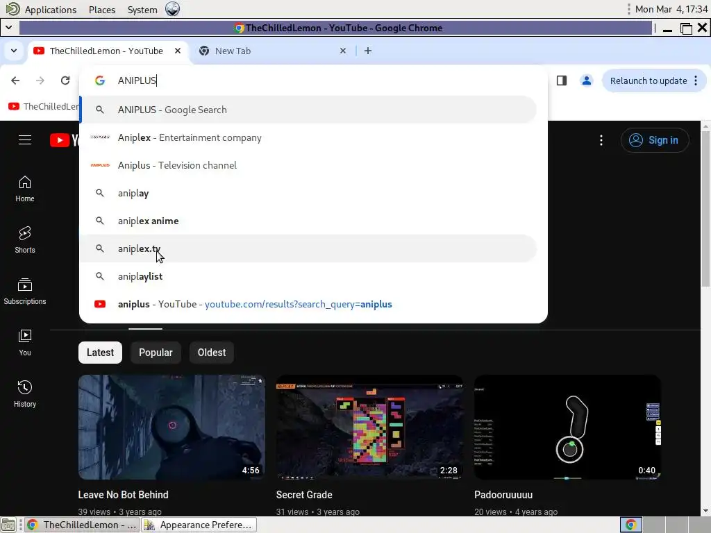Open the Padooruuuuu video thumbnail

(x=567, y=427)
